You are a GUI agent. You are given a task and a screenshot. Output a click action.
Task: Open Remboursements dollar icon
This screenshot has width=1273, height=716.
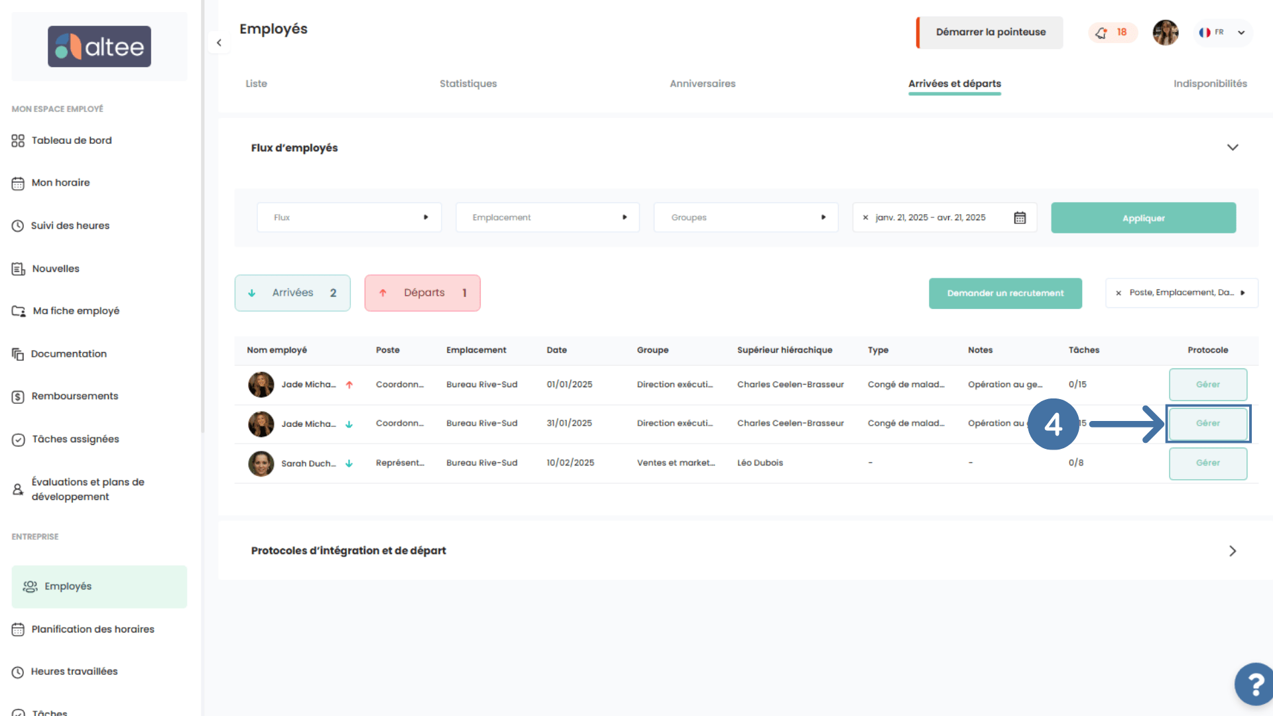point(18,396)
